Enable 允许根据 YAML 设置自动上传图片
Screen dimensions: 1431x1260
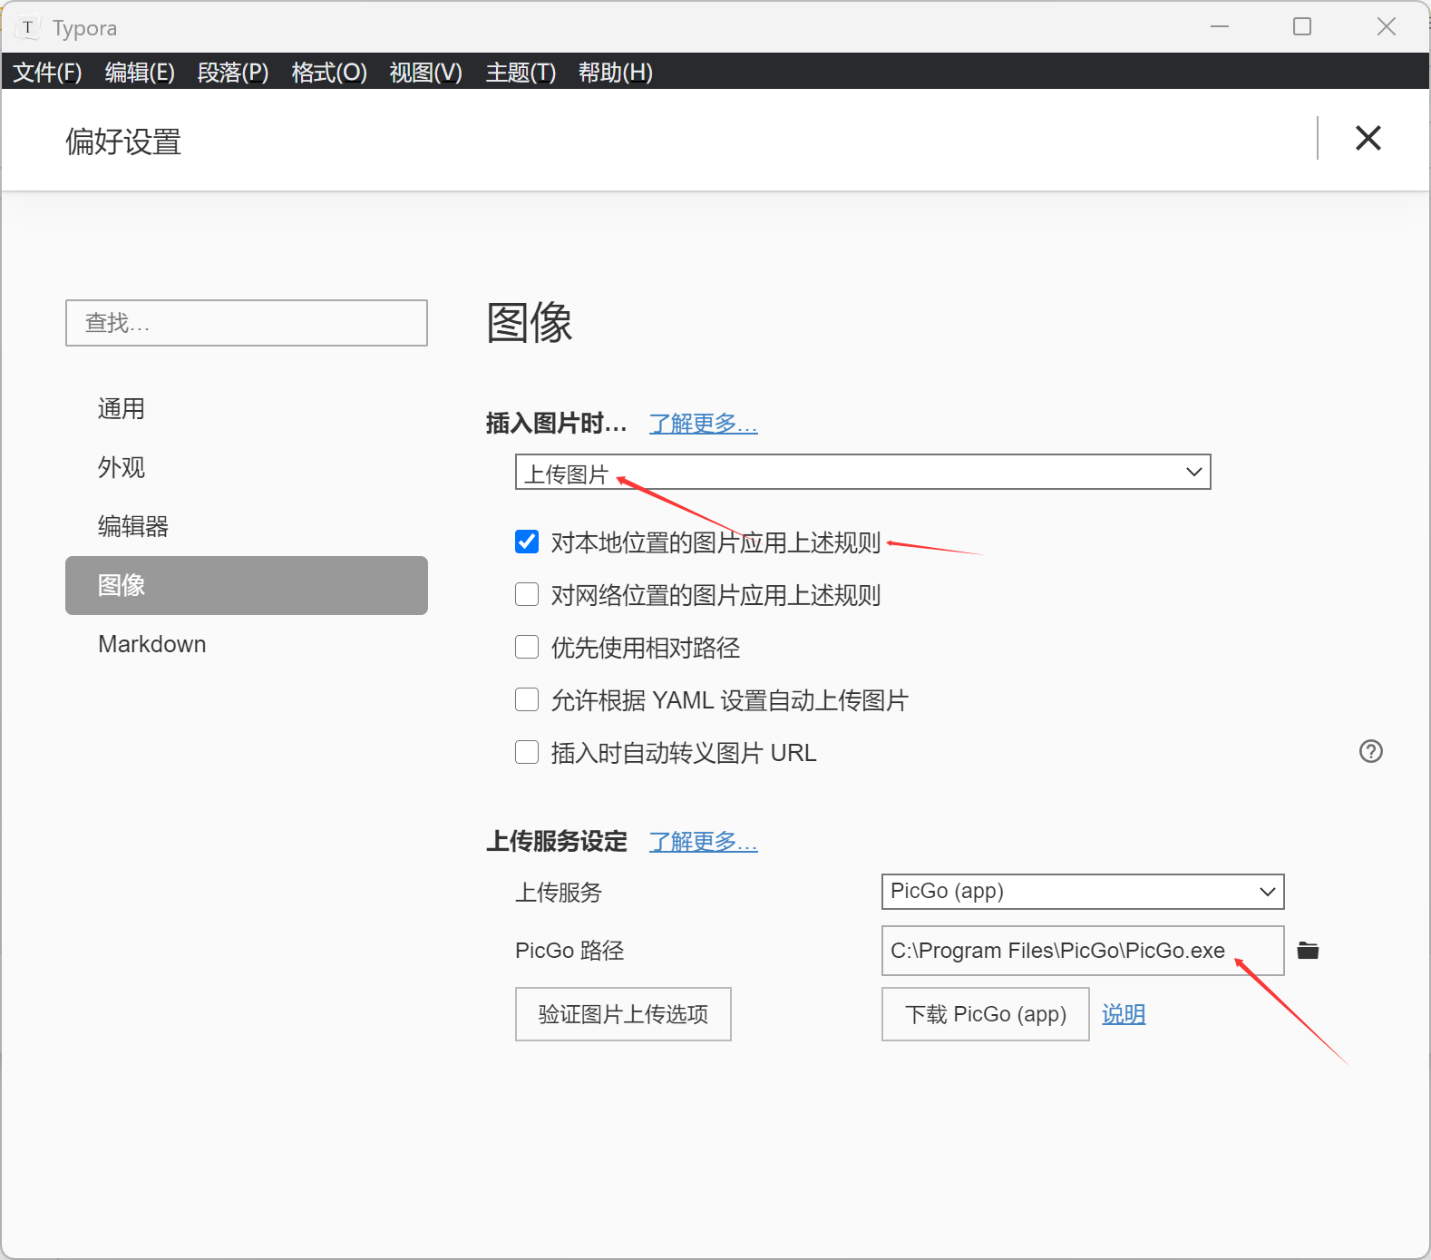pyautogui.click(x=527, y=699)
